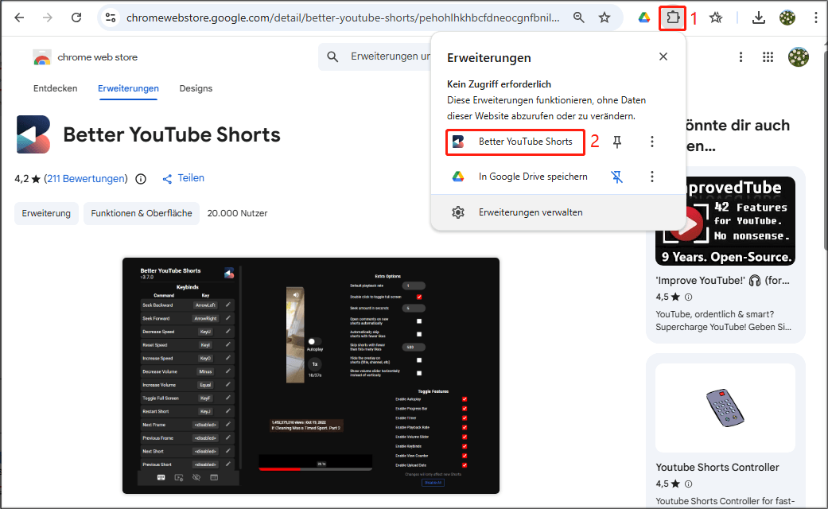The width and height of the screenshot is (828, 509).
Task: Open the Google apps grid icon
Action: [767, 57]
